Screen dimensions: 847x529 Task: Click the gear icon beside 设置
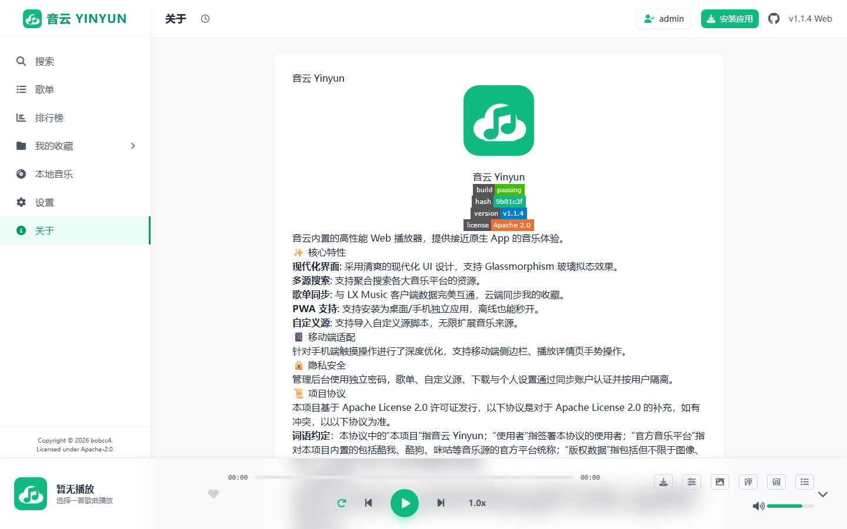click(x=21, y=202)
